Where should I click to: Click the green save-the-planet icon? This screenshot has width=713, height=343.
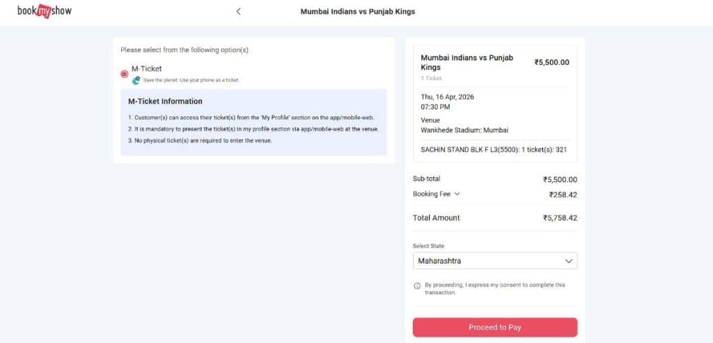tap(136, 80)
